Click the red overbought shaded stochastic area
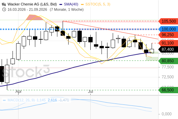 [34, 18]
